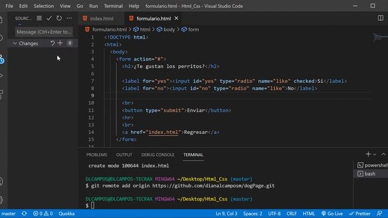Open the Explorer activity bar icon
This screenshot has height=218, width=388.
coord(1,20)
